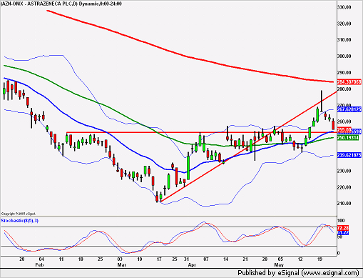Click the Feb month label on time axis
This screenshot has height=278, width=363.
[x=39, y=265]
